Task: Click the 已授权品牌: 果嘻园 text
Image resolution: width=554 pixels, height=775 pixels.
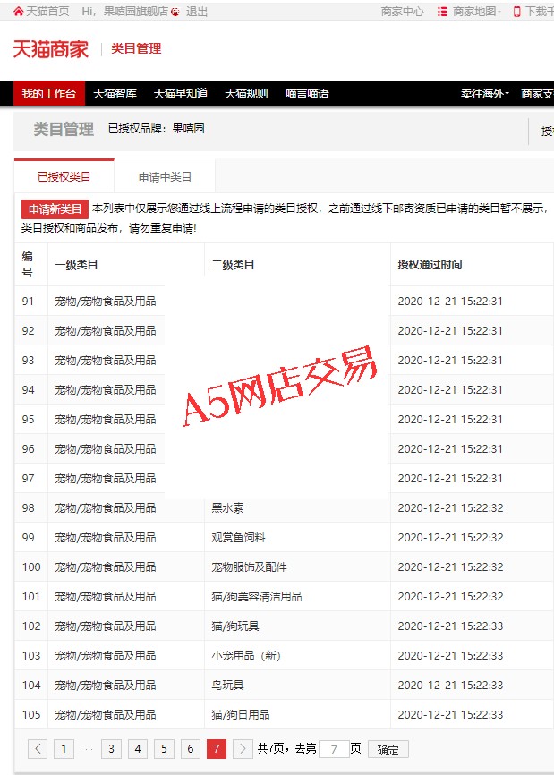Action: pos(156,129)
